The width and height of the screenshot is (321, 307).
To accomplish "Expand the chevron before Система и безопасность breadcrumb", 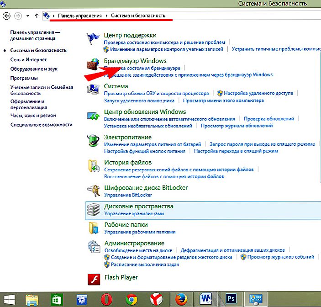I will pyautogui.click(x=106, y=16).
